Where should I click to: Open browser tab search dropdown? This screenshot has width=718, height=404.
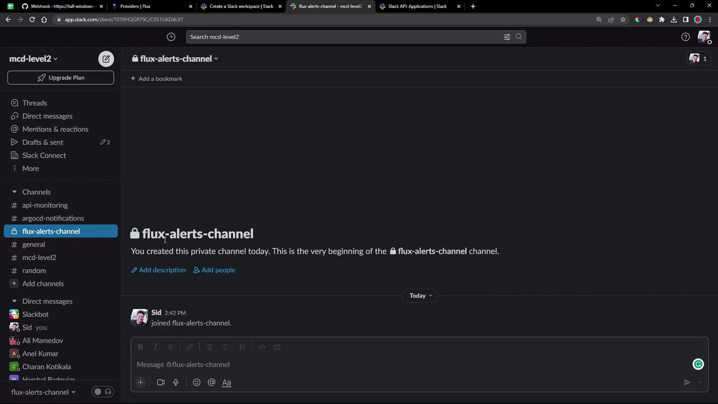(x=658, y=6)
